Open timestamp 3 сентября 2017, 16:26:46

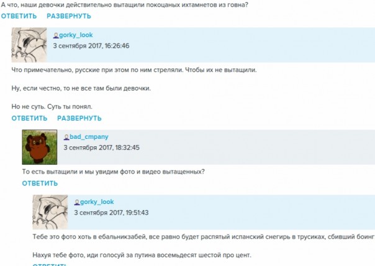91,46
